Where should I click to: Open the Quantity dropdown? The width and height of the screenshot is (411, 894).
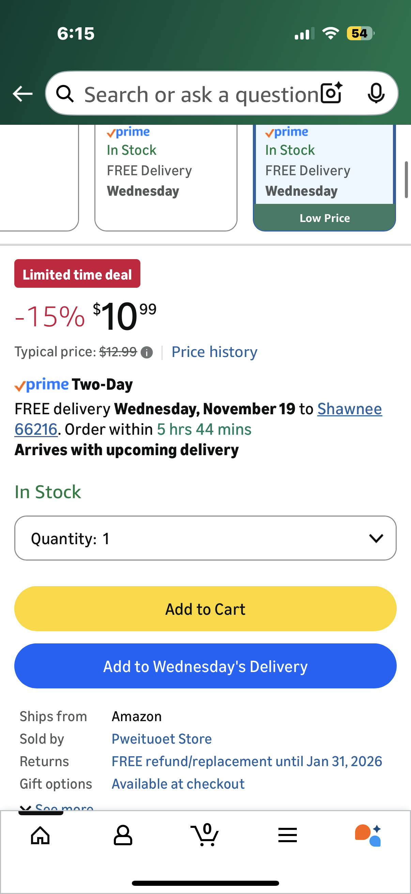[205, 538]
